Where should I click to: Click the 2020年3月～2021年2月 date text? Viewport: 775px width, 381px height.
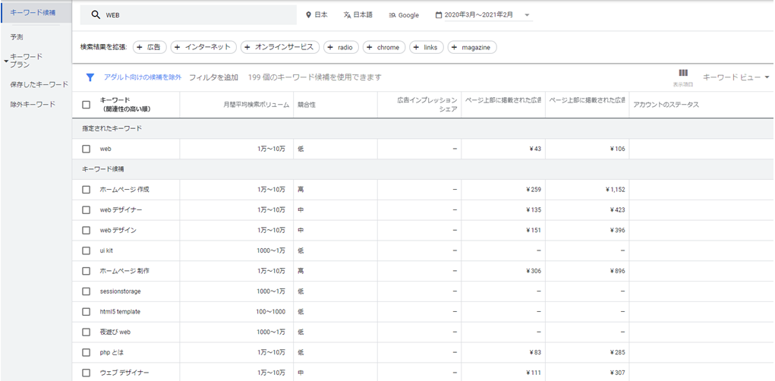pos(478,15)
